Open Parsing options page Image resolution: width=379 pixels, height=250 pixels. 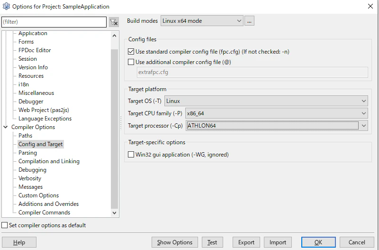click(27, 153)
